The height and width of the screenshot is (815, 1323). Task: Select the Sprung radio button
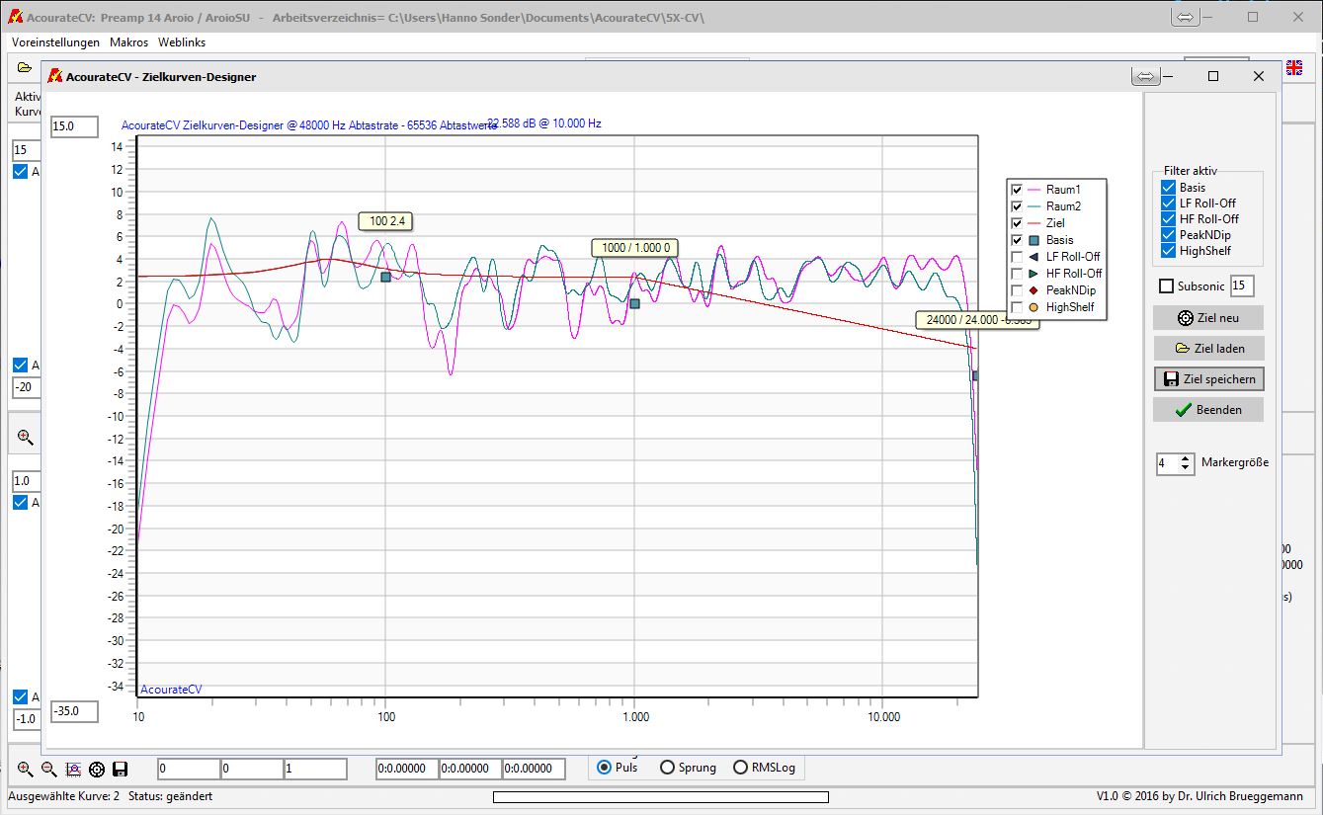(x=667, y=768)
